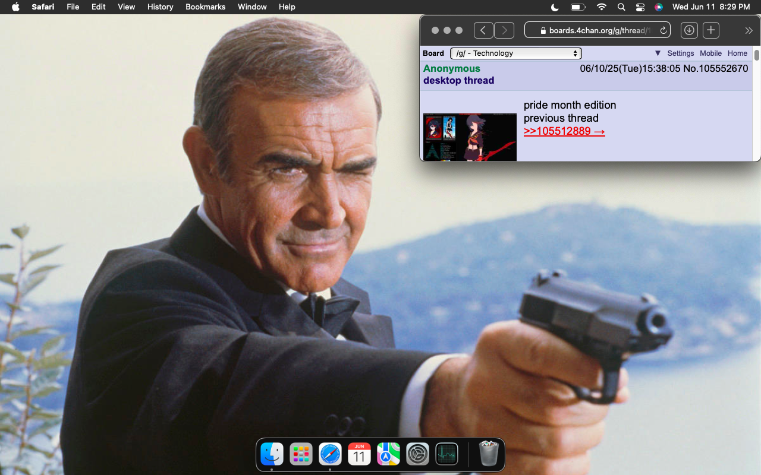Show Safari downloads
Viewport: 761px width, 475px height.
689,30
